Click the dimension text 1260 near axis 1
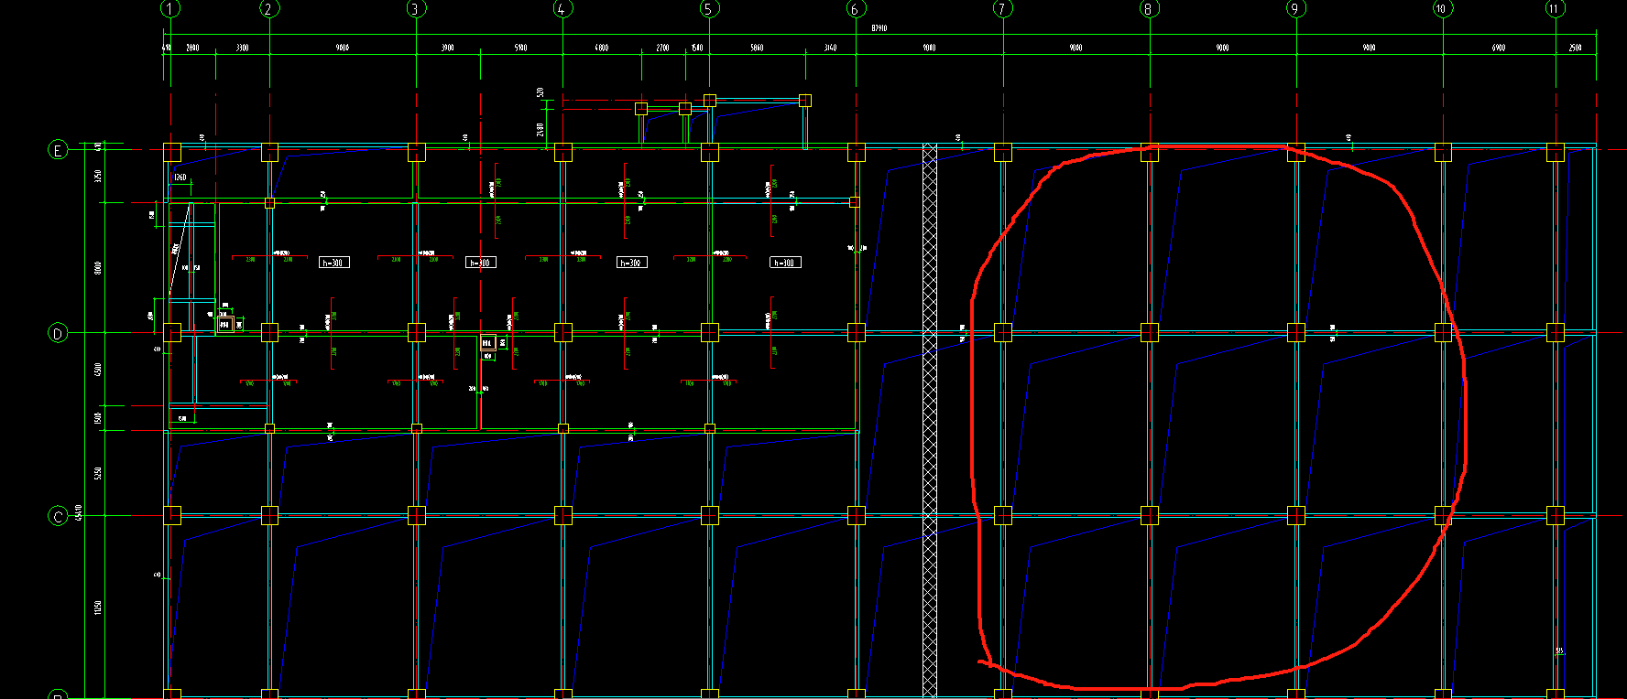This screenshot has width=1627, height=699. coord(180,177)
